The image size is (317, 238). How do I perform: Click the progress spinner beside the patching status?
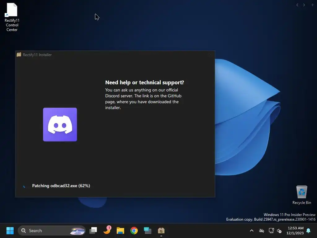click(24, 186)
